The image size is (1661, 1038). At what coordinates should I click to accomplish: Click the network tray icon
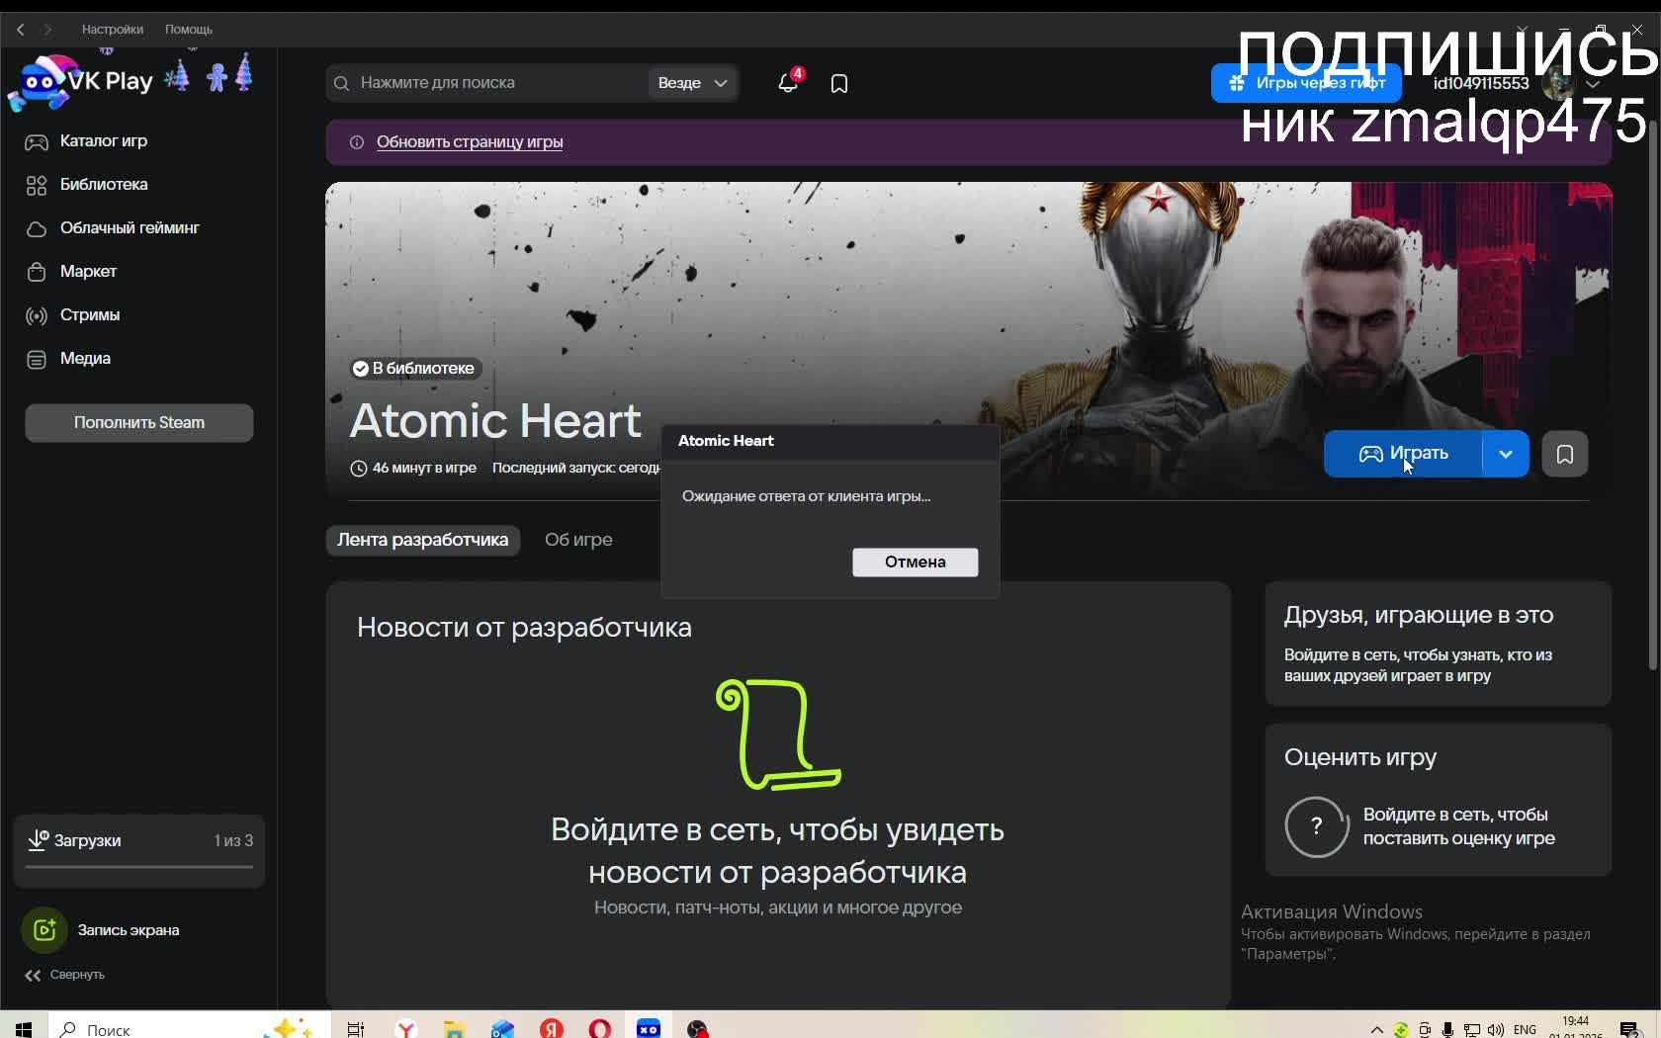pos(1472,1029)
